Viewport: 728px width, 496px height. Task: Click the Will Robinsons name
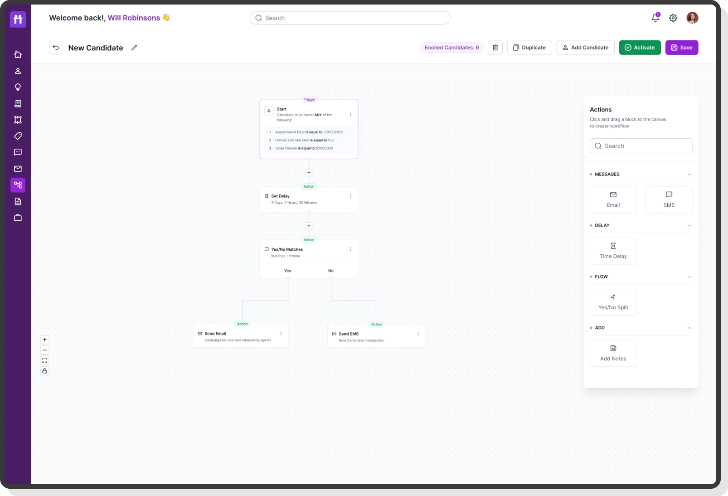[134, 18]
